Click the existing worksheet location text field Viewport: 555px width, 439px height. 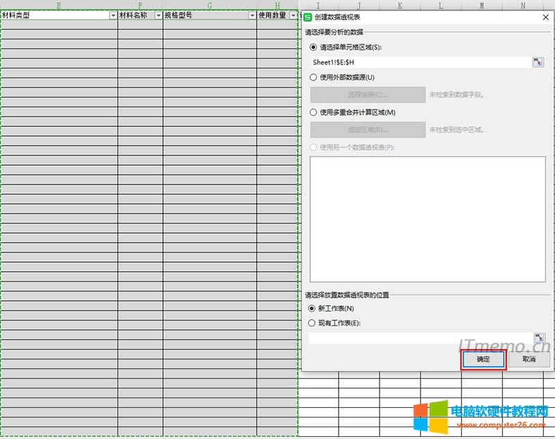pos(420,338)
